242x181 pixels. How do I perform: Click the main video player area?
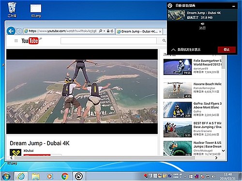click(82, 91)
